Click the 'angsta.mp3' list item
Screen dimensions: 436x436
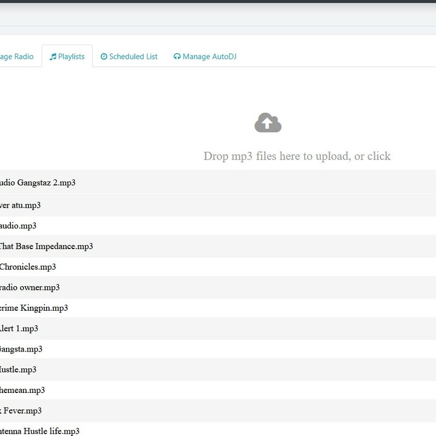click(x=21, y=349)
